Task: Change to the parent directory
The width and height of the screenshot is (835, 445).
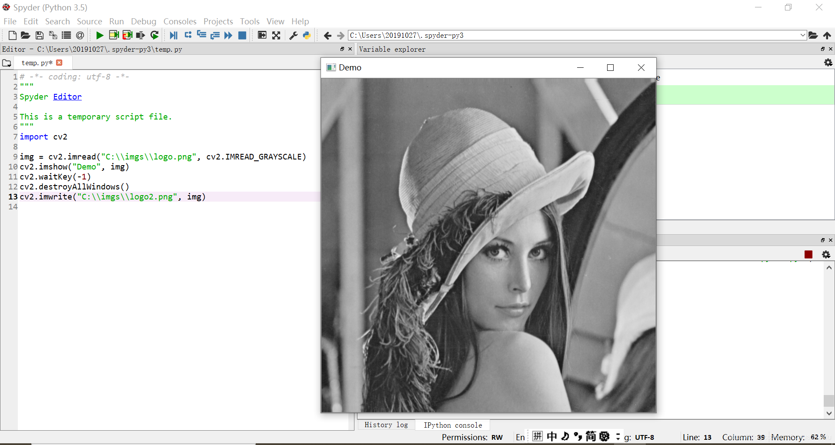Action: [x=827, y=35]
